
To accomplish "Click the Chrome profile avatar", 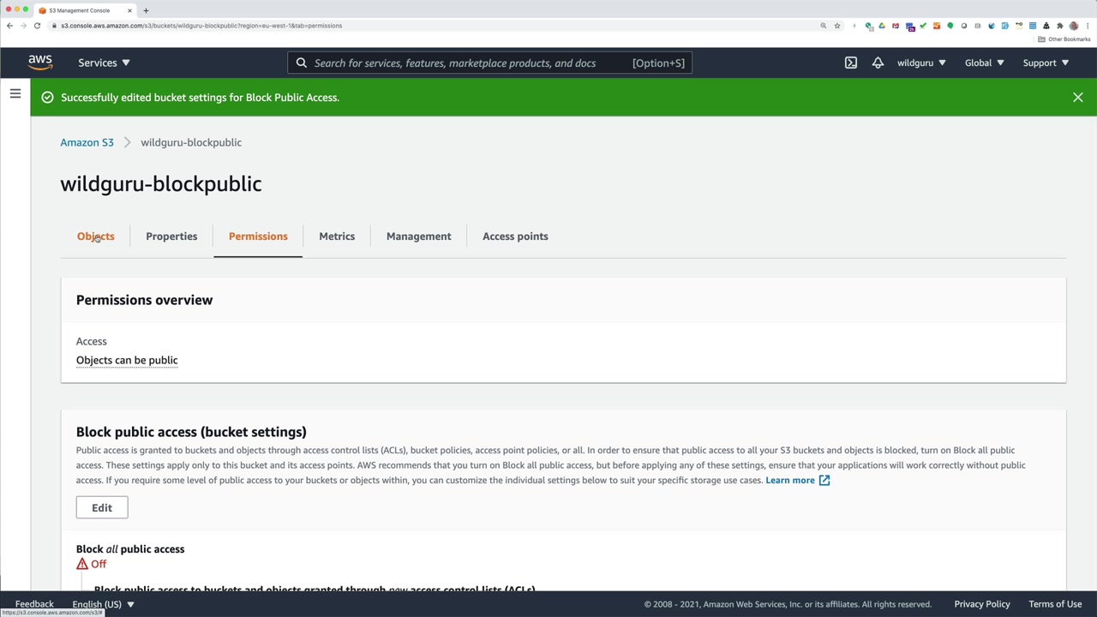I will pos(1074,26).
